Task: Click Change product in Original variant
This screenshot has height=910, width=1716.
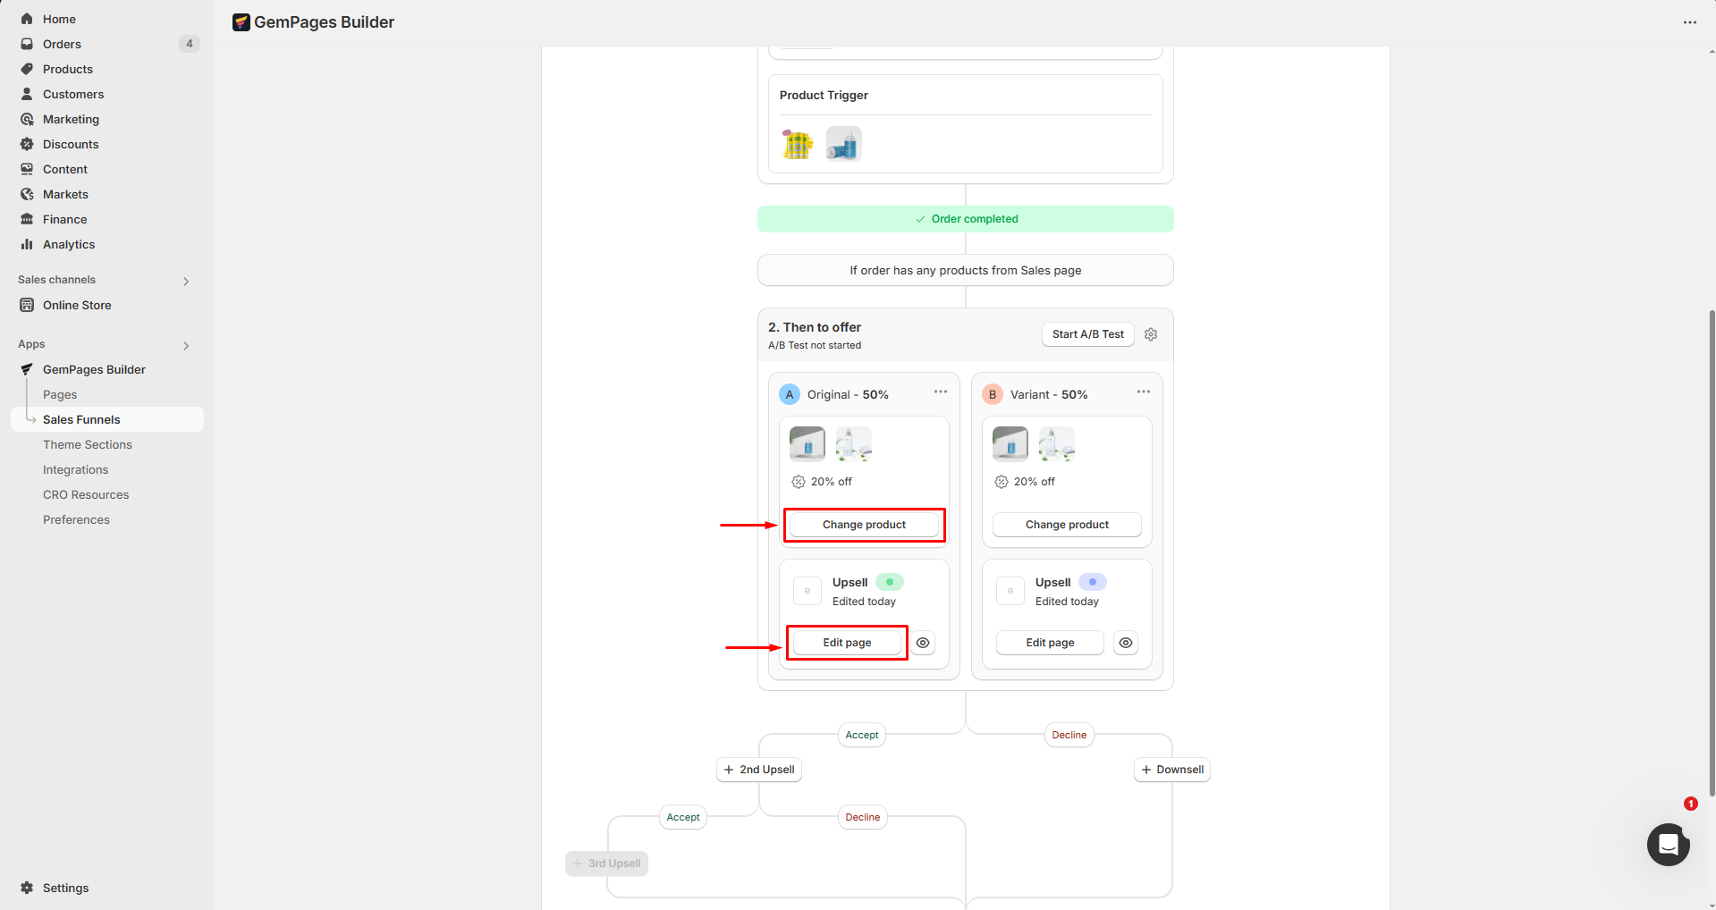Action: tap(864, 525)
